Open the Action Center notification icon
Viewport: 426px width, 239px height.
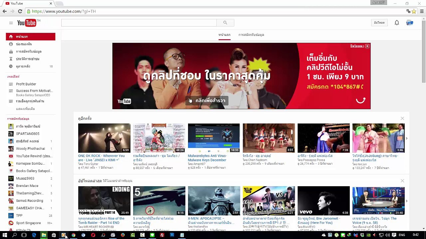(x=394, y=235)
